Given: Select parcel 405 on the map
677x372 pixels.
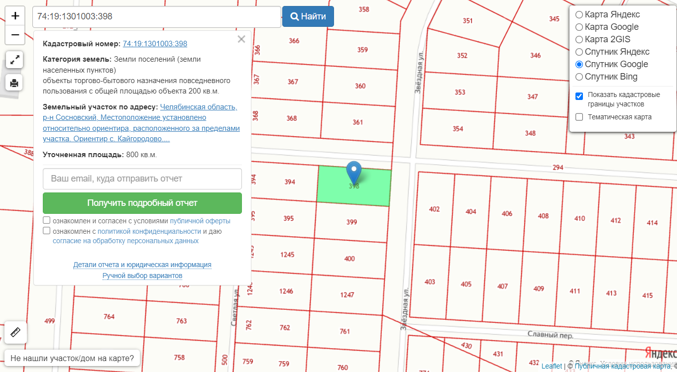Looking at the screenshot, I should coord(466,284).
